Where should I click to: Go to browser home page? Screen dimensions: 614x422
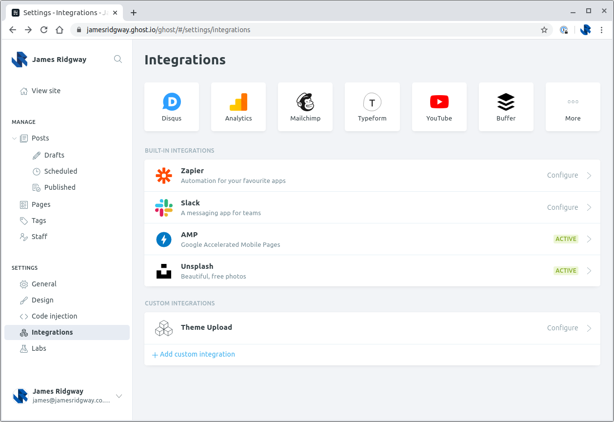(59, 30)
